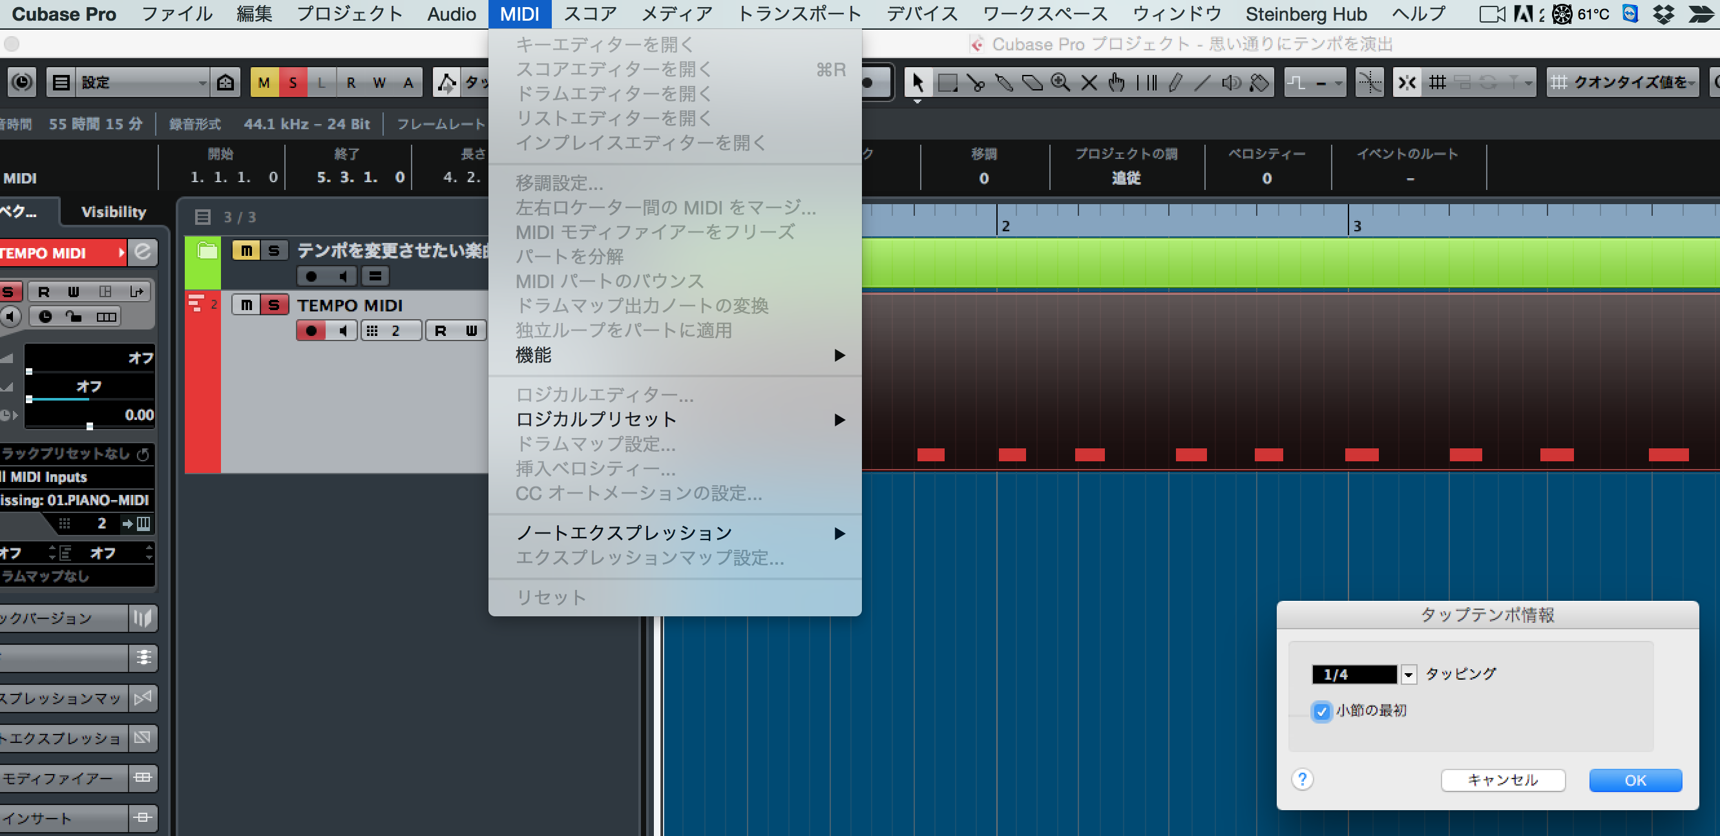This screenshot has width=1720, height=836.
Task: Uncheck the 小節の最初 checkbox
Action: 1321,711
